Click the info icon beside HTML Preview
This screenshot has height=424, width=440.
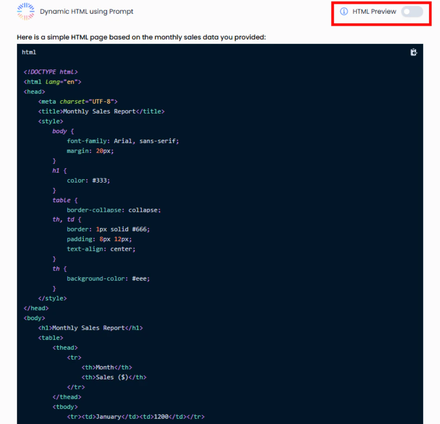(x=344, y=11)
